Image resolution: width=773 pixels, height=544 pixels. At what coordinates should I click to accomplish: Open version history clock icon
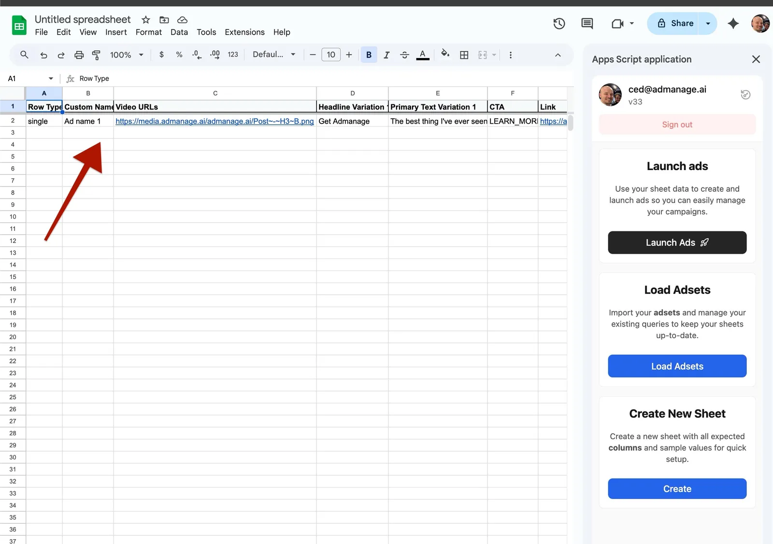coord(559,23)
